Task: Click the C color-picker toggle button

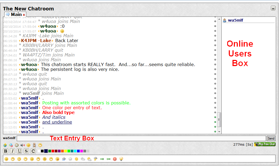Action: (x=33, y=151)
